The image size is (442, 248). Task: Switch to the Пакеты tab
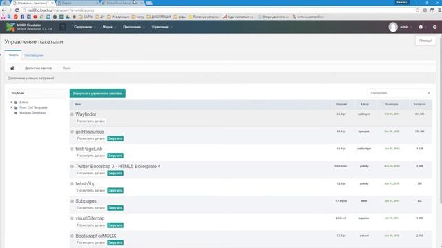13,55
